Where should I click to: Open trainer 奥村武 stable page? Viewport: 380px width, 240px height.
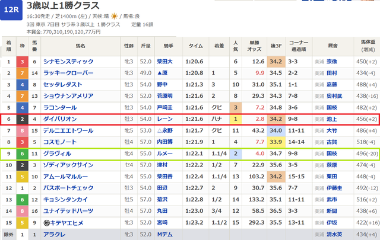[x=334, y=96]
